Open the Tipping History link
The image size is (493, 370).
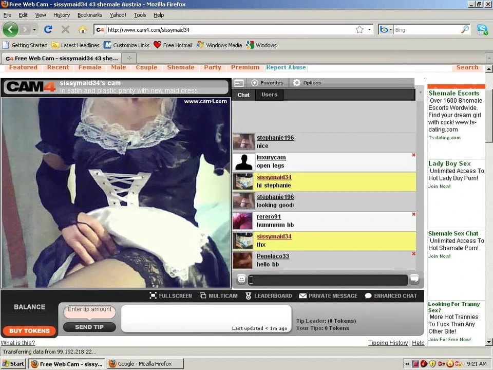tap(388, 343)
